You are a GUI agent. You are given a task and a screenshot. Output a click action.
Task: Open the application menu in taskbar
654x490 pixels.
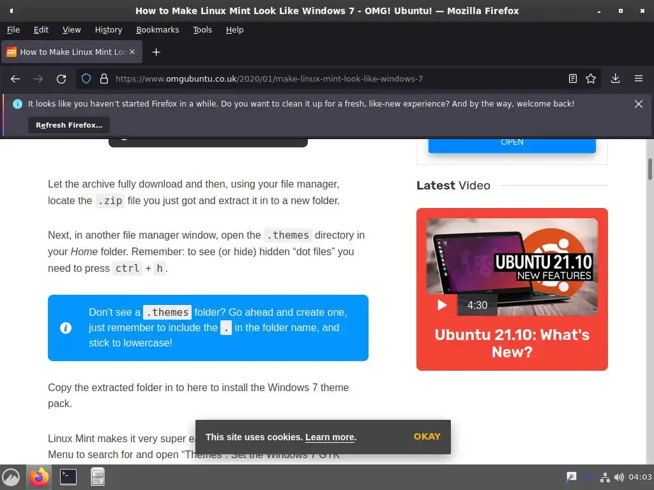pyautogui.click(x=11, y=477)
